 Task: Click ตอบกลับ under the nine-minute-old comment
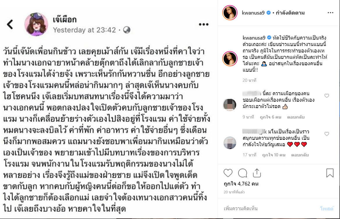click(296, 117)
